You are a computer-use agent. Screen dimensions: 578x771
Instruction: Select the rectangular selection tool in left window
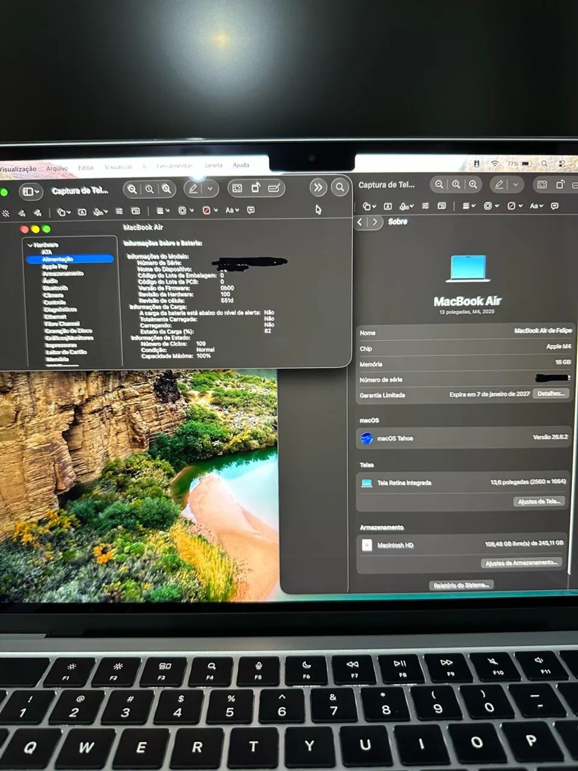(x=237, y=189)
